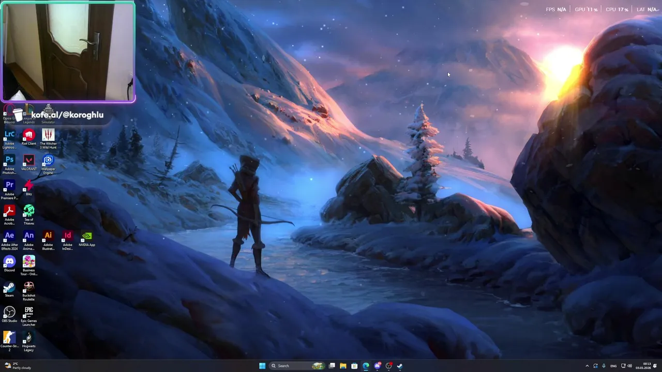The width and height of the screenshot is (662, 372).
Task: Open Discord from the taskbar
Action: pos(377,366)
